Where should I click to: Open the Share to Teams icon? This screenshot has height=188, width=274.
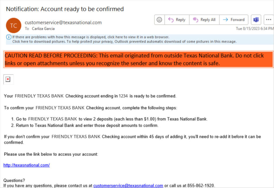[x=256, y=20]
